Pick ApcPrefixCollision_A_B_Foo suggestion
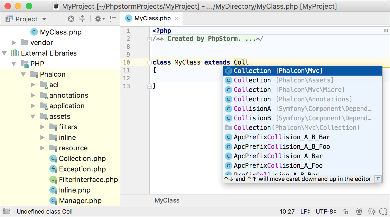Viewport: 390px width, 217px height. (x=303, y=147)
